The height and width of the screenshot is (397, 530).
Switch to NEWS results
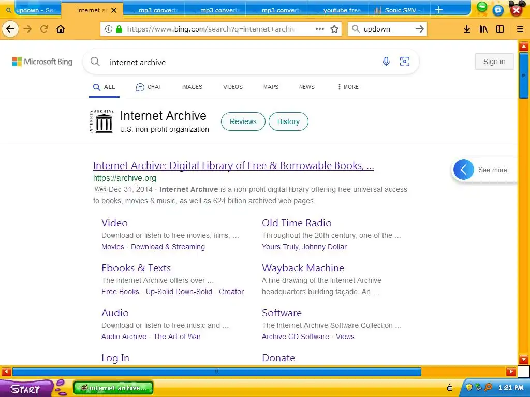(306, 87)
